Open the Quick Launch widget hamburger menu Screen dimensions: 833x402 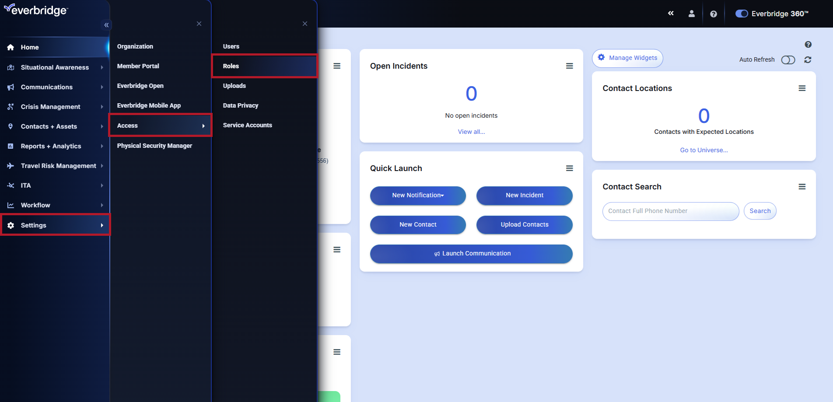pos(569,168)
